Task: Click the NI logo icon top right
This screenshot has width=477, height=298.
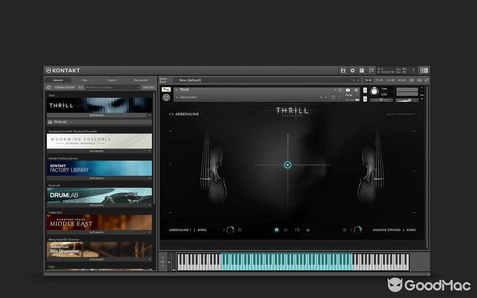Action: (423, 70)
